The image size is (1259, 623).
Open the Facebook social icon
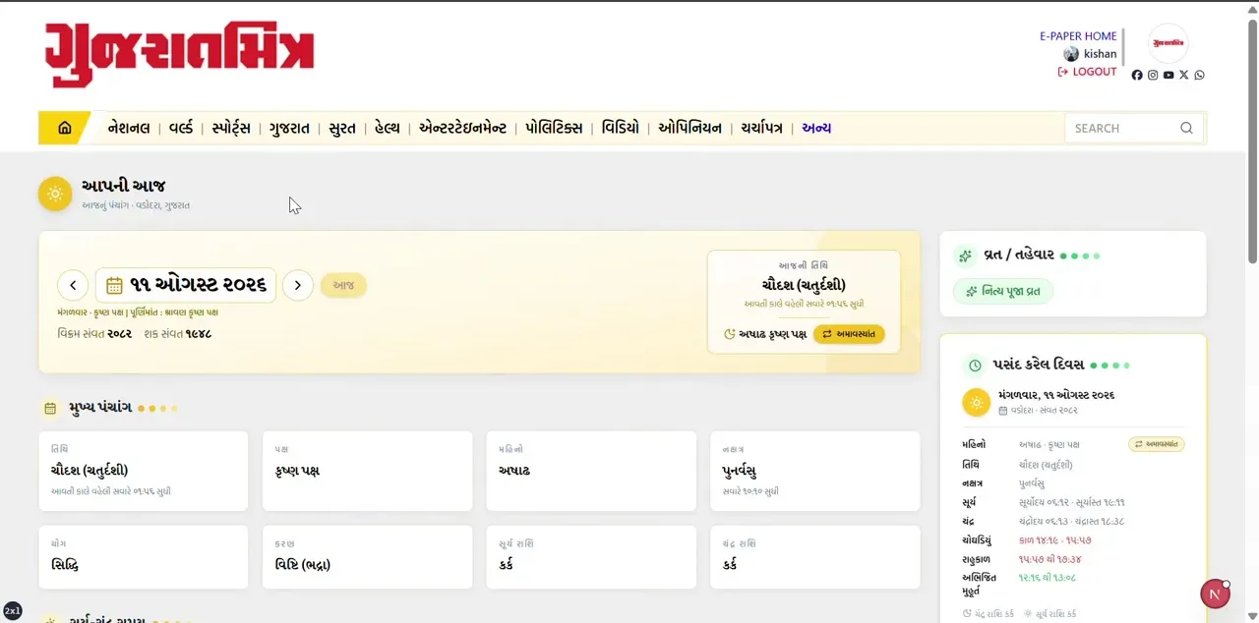tap(1137, 75)
